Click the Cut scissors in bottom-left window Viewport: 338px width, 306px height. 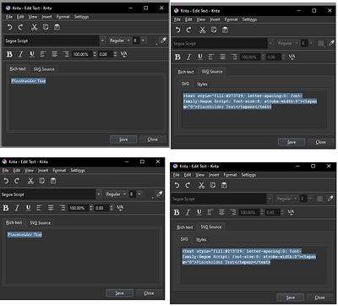click(x=30, y=181)
